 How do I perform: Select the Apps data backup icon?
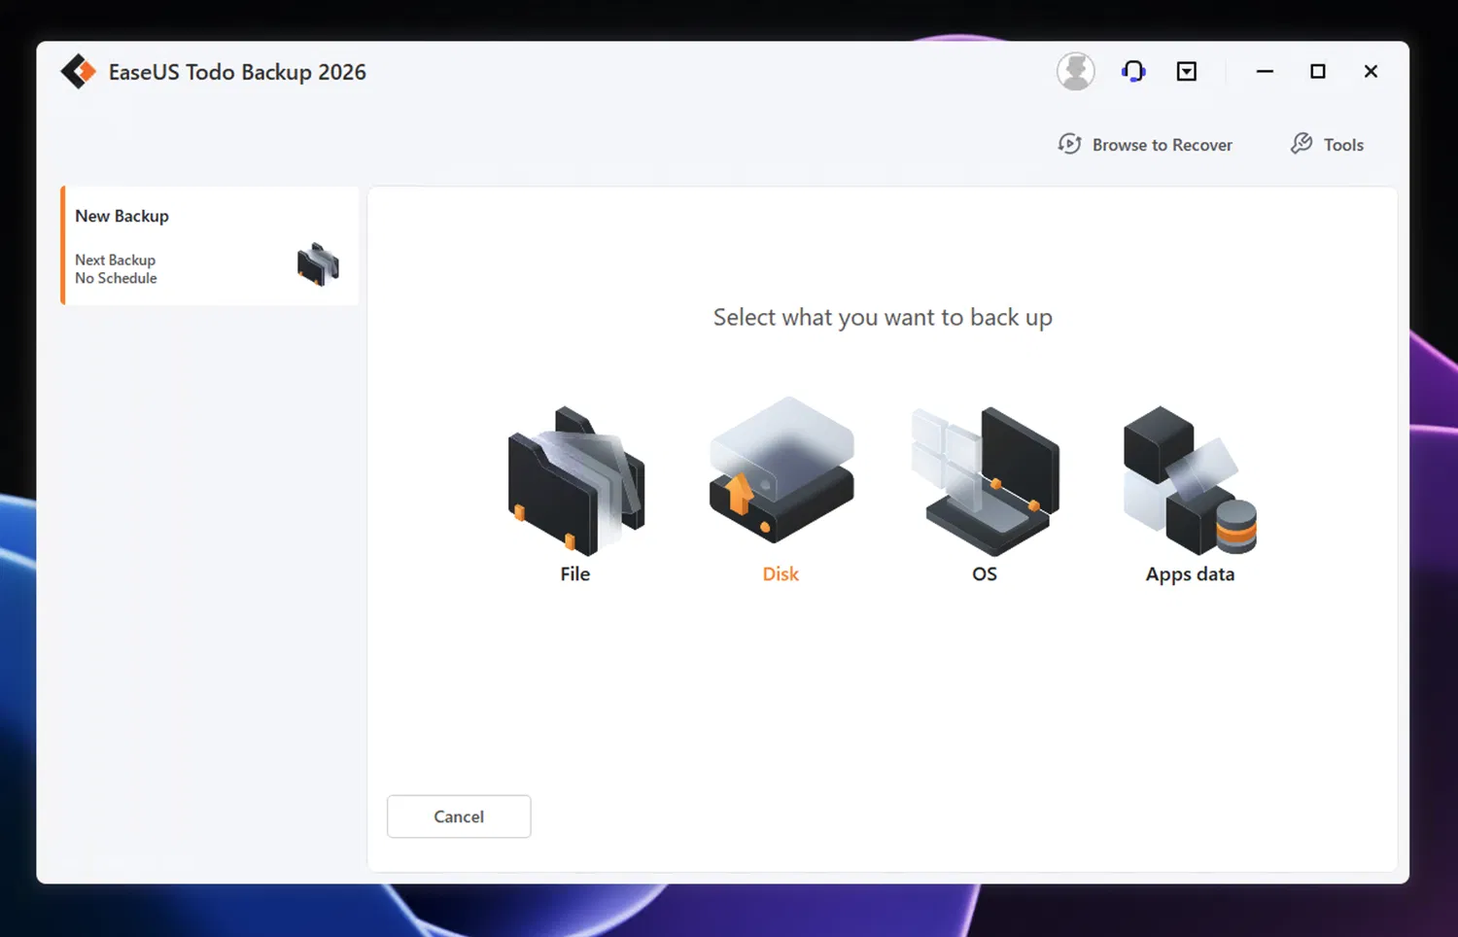pyautogui.click(x=1190, y=480)
